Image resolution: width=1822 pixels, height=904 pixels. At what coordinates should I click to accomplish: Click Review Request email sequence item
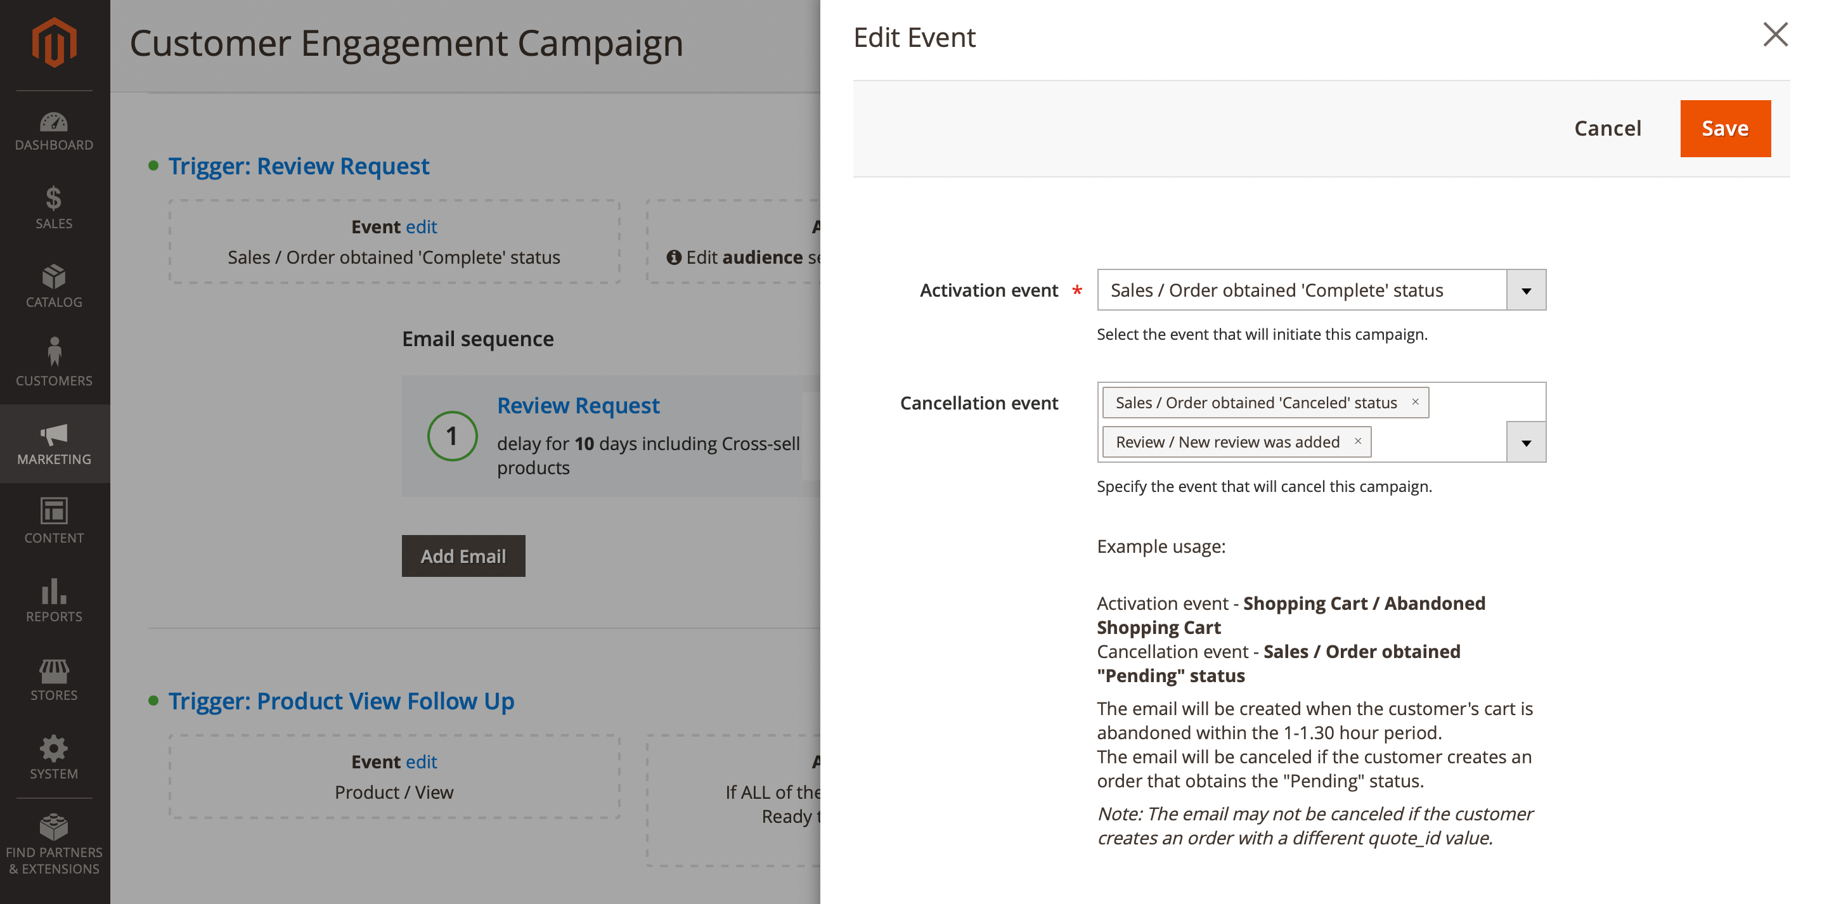[578, 406]
